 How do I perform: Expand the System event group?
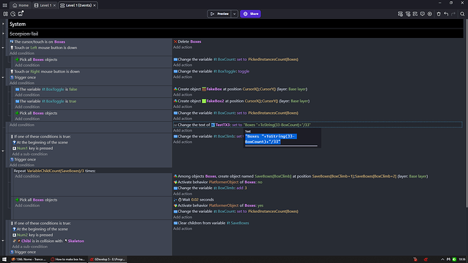[x=3, y=24]
